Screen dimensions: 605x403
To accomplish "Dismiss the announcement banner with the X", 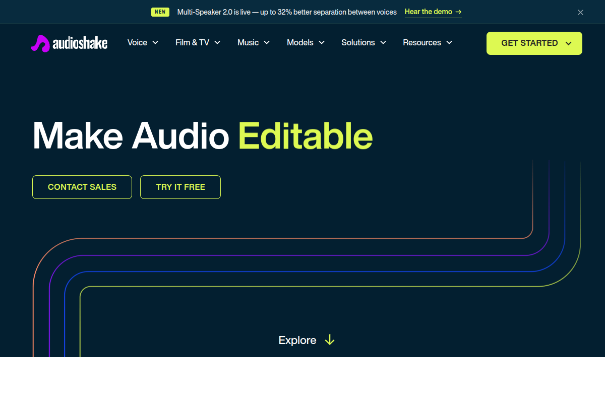I will pos(580,12).
